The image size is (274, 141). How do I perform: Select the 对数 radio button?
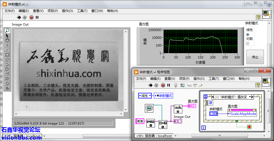tap(248, 44)
